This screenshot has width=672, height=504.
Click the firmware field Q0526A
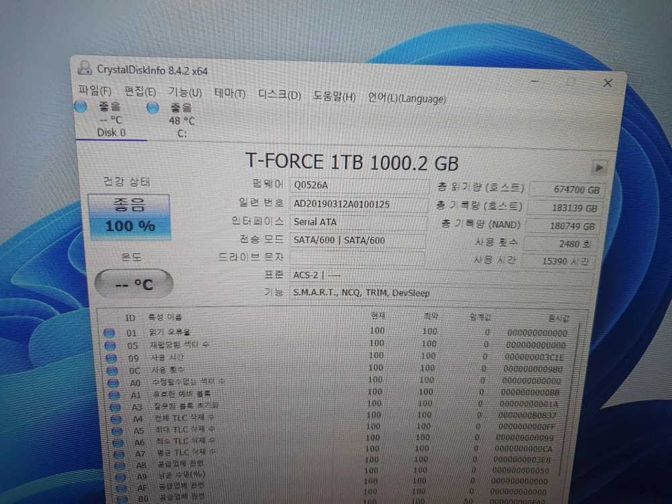(359, 185)
